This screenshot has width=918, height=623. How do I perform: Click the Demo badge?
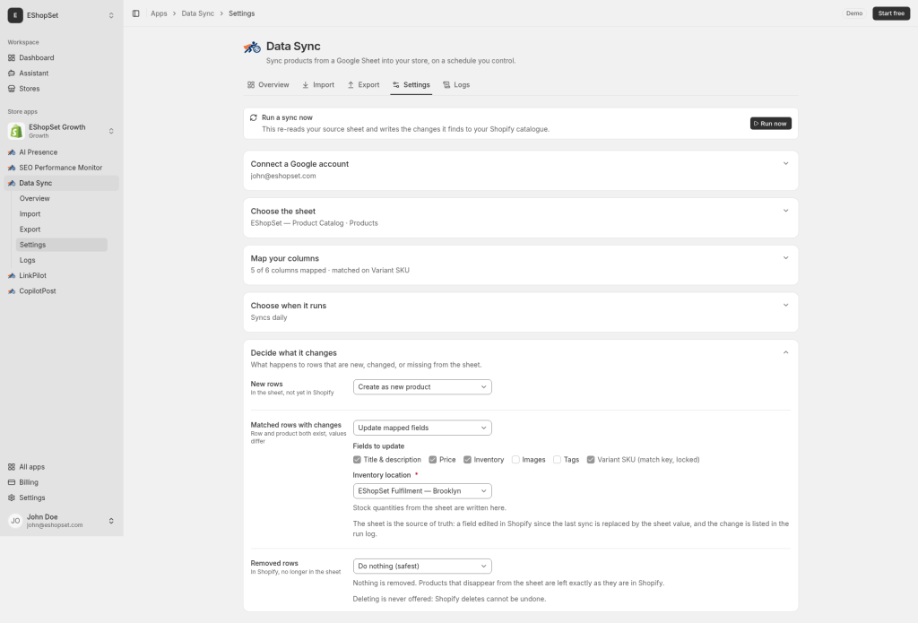point(854,13)
